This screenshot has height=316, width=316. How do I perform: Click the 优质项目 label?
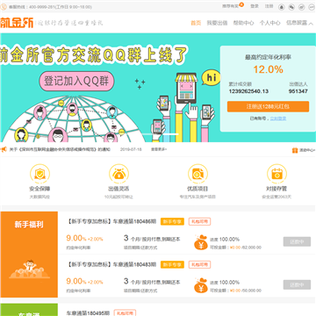197,189
